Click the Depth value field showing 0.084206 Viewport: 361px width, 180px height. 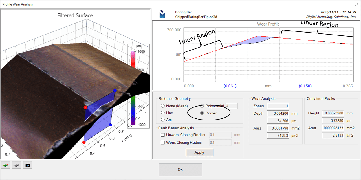point(278,113)
